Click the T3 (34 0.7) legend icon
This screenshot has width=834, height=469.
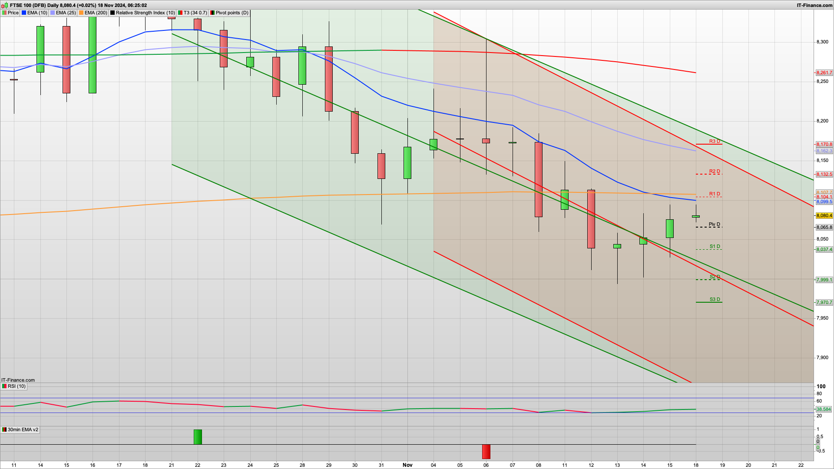click(180, 13)
